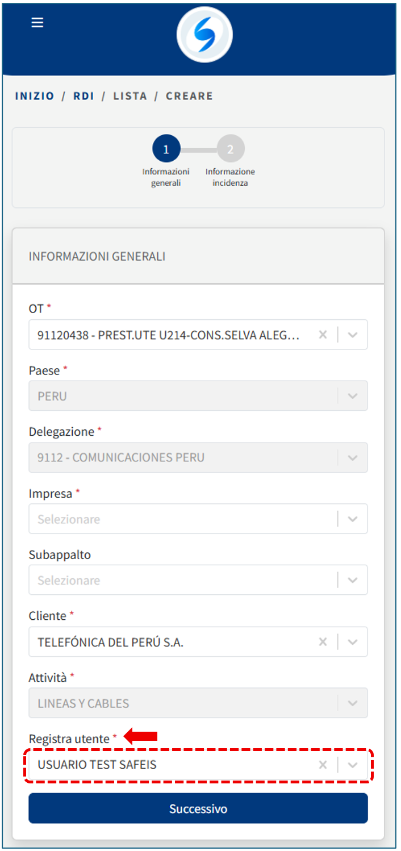
Task: Clear the OT field selection
Action: tap(323, 335)
